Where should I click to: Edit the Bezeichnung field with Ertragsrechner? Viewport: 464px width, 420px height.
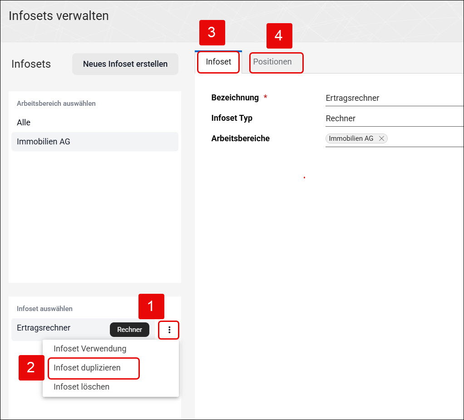coord(395,98)
